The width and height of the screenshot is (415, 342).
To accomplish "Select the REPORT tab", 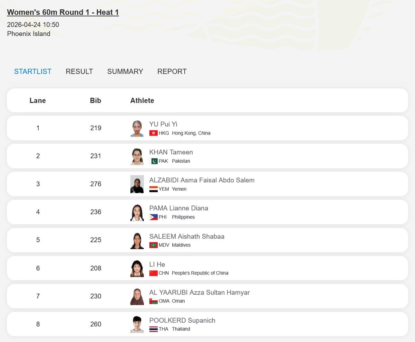I will (x=172, y=72).
